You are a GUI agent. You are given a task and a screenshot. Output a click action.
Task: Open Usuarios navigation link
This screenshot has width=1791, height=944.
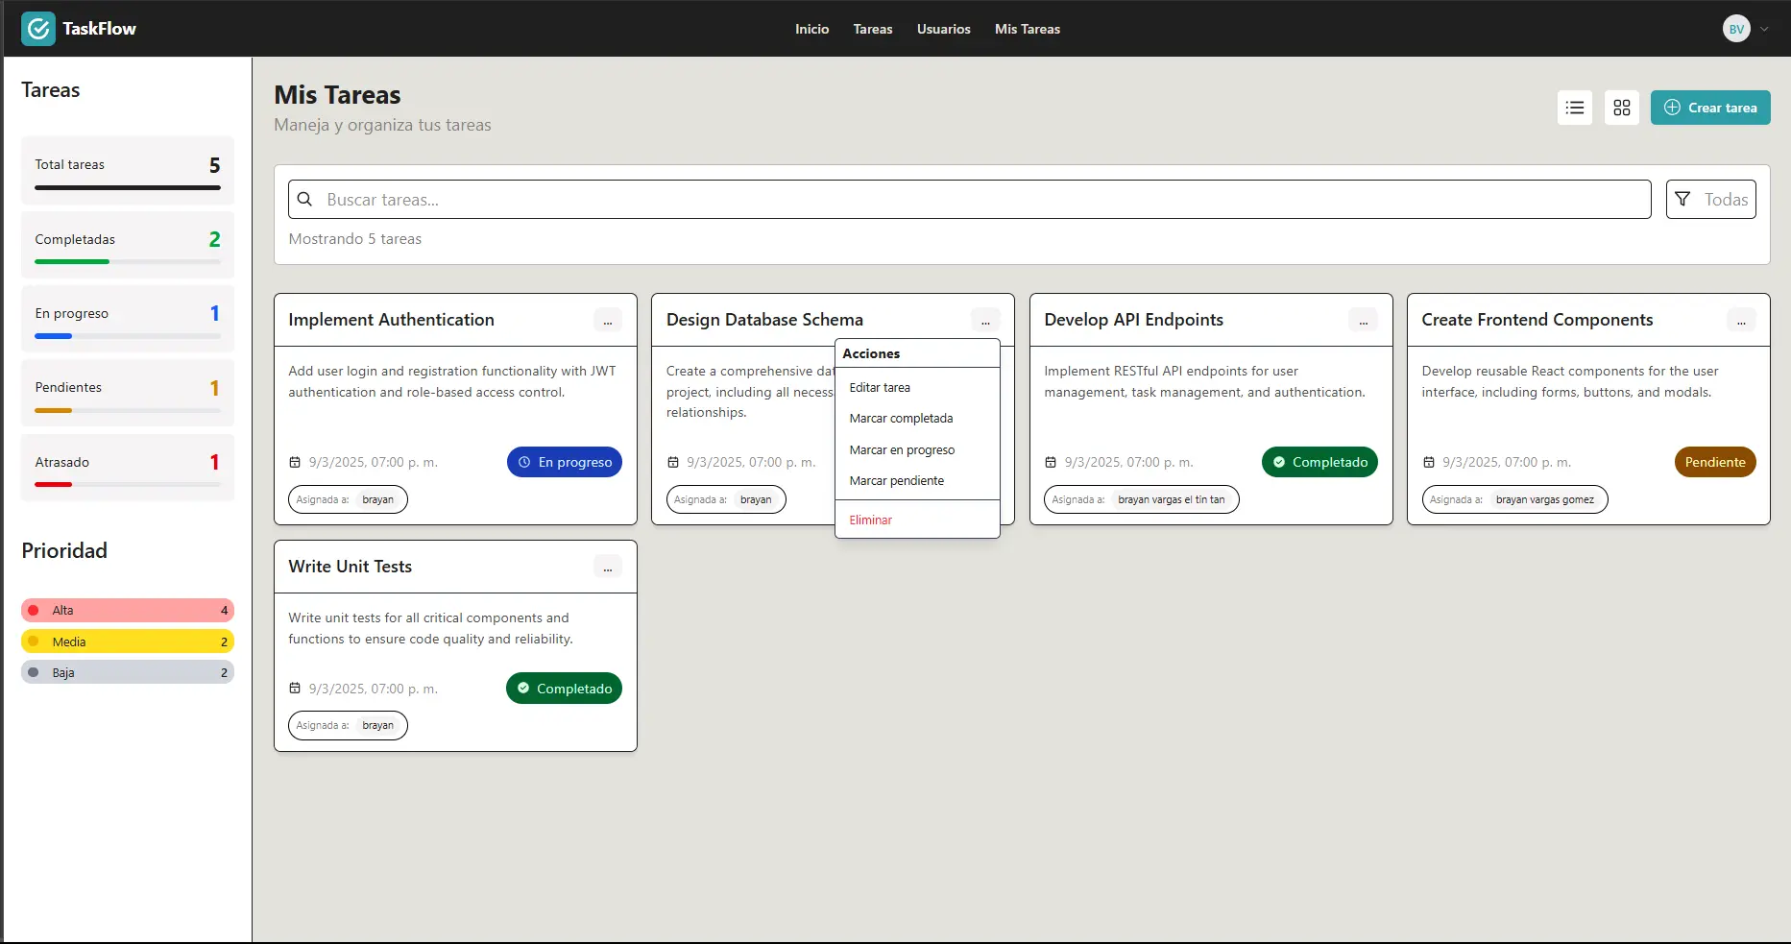[x=943, y=29]
